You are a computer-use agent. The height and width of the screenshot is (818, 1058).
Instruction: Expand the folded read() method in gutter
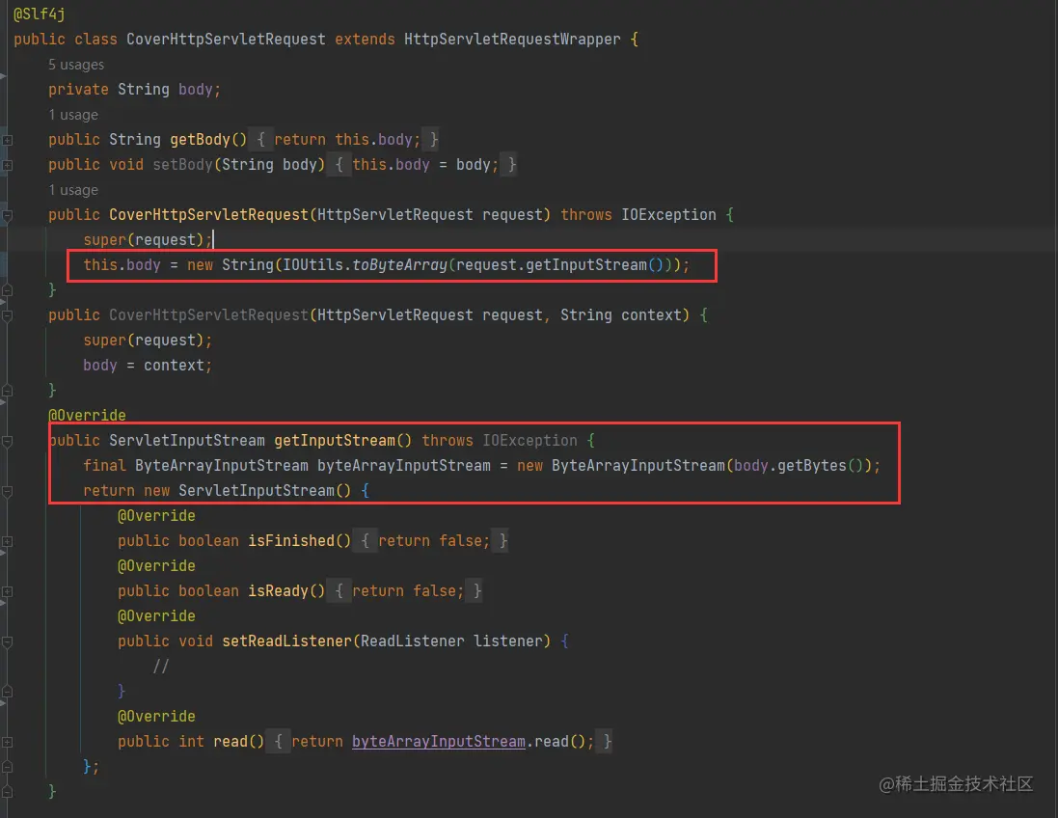click(x=7, y=742)
